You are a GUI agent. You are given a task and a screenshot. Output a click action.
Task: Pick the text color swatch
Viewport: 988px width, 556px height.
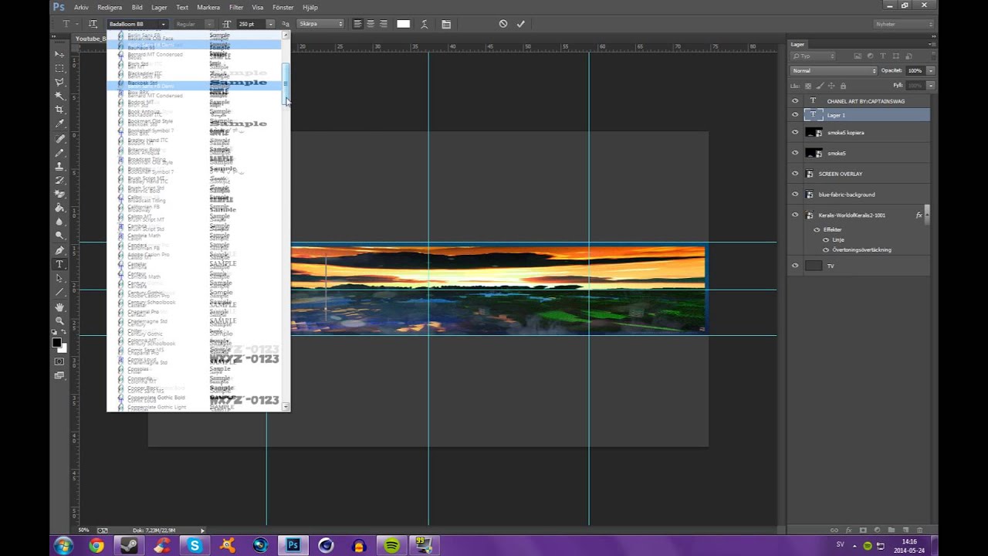pyautogui.click(x=403, y=24)
